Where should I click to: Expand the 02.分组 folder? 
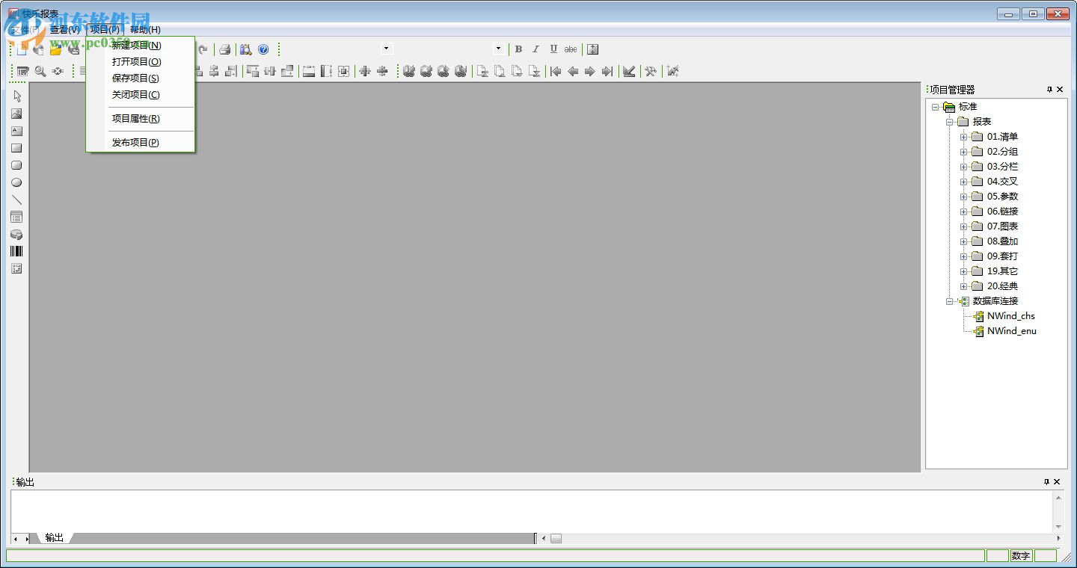point(964,152)
